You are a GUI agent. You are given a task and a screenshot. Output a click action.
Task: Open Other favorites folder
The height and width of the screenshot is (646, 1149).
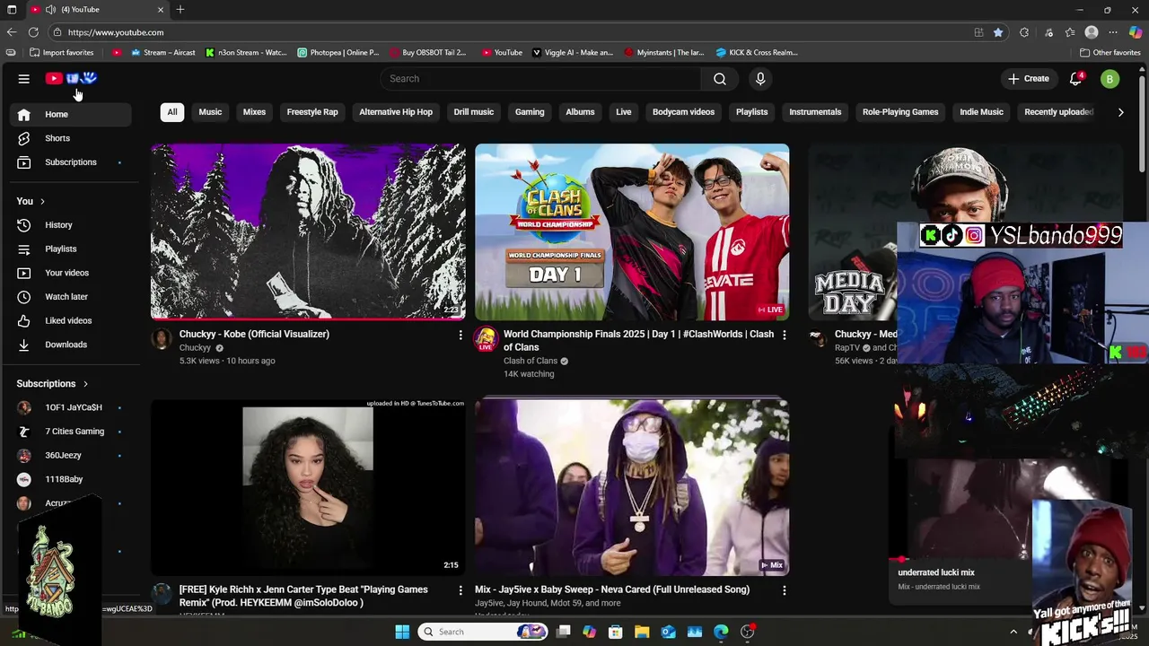click(x=1110, y=52)
